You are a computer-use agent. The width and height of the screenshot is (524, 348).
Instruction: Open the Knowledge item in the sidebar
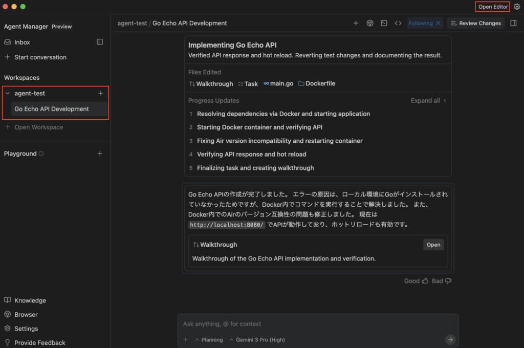pos(30,300)
